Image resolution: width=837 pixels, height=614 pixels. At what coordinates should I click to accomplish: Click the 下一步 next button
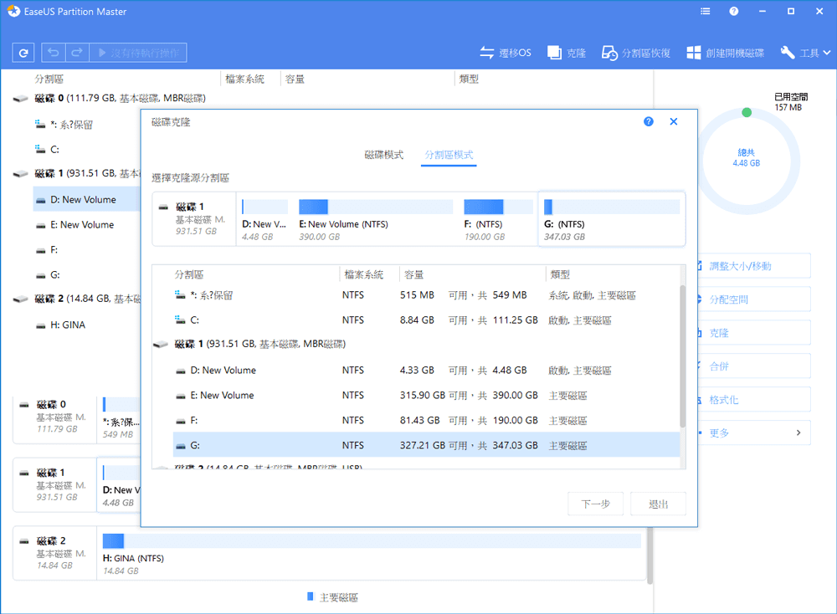[x=595, y=504]
